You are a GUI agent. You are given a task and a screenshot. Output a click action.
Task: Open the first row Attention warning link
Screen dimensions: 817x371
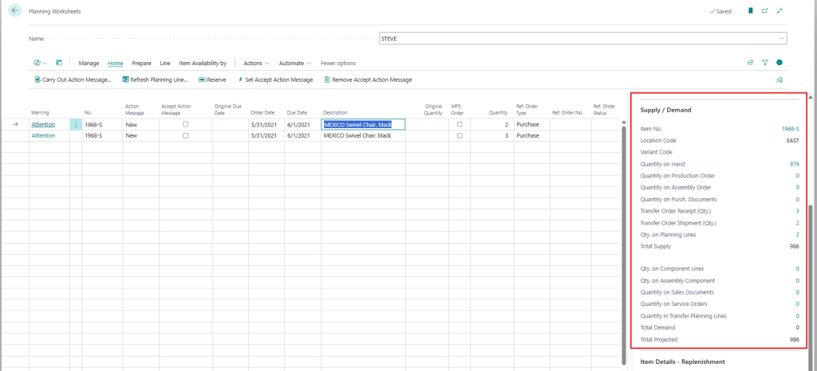43,125
